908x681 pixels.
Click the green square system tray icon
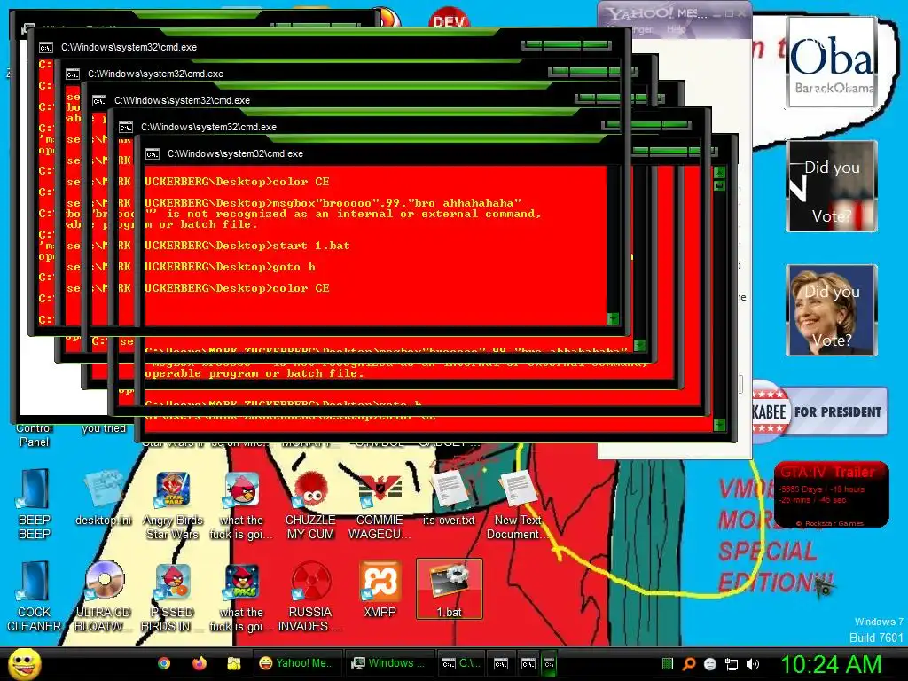click(667, 663)
